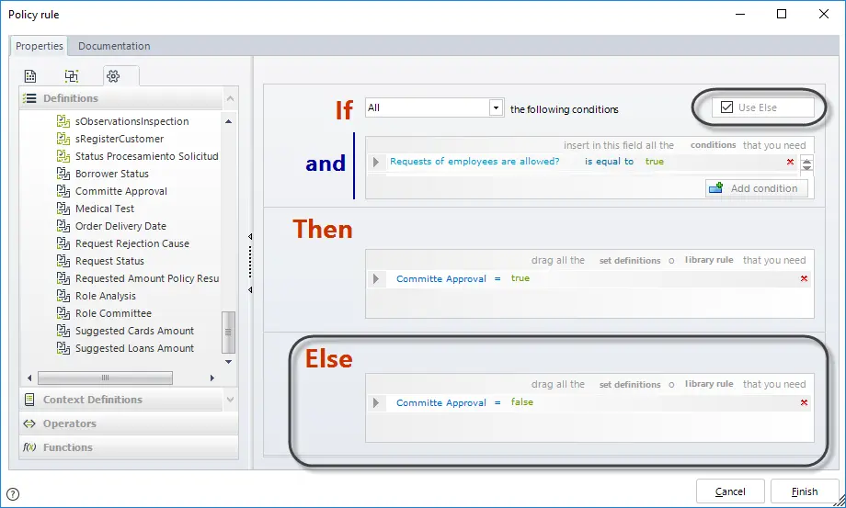The height and width of the screenshot is (508, 846).
Task: Click the Requests of employees are allowed? link
Action: pyautogui.click(x=474, y=161)
